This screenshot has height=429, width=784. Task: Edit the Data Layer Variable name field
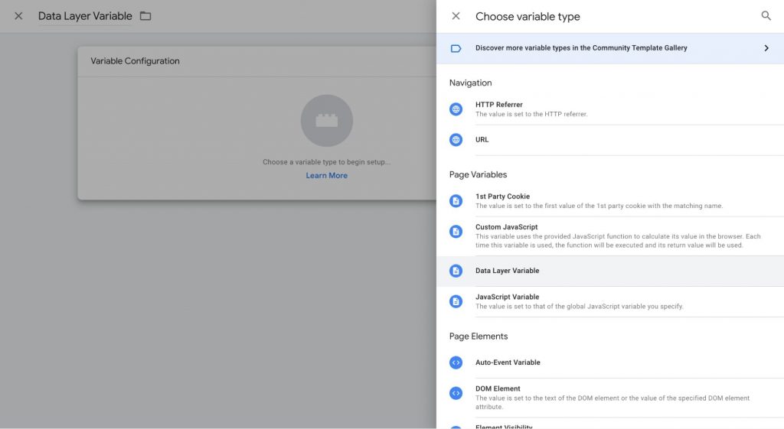[85, 16]
